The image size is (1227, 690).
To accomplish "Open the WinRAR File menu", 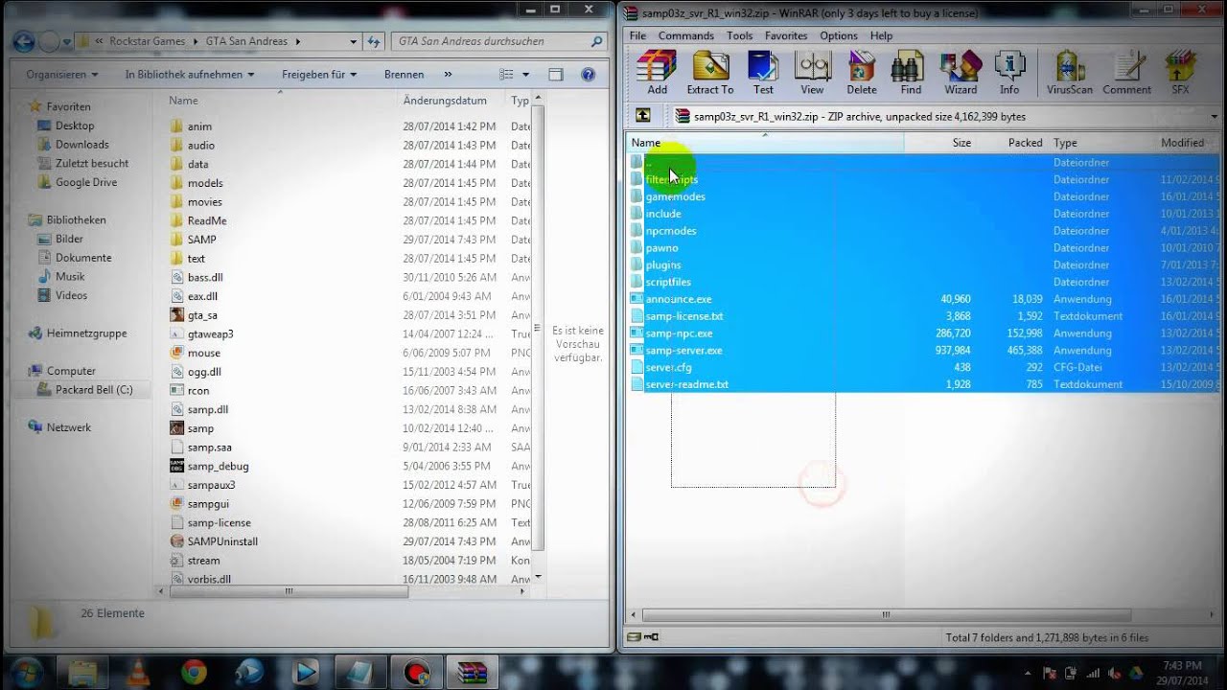I will pyautogui.click(x=637, y=35).
